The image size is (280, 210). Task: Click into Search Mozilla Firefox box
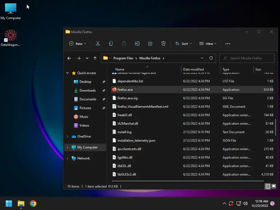pos(247,58)
